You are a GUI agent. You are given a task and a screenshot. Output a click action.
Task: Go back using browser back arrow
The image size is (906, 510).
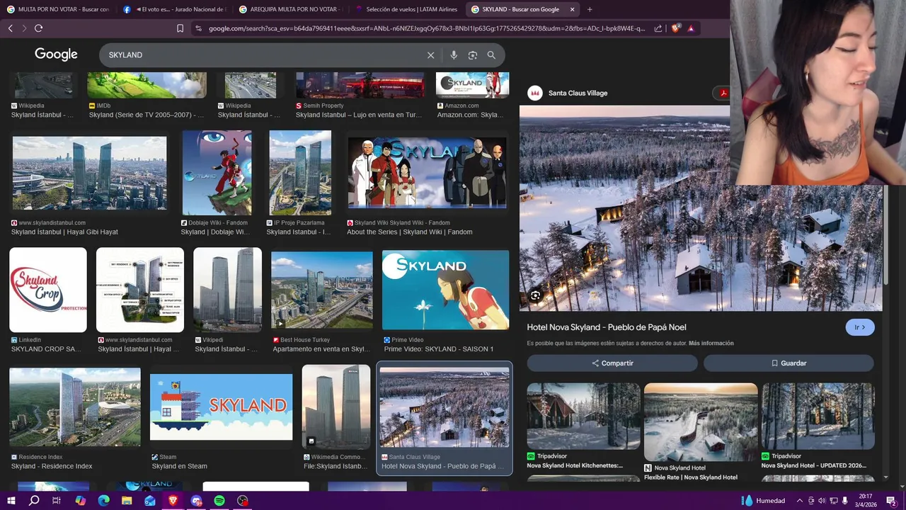[10, 28]
